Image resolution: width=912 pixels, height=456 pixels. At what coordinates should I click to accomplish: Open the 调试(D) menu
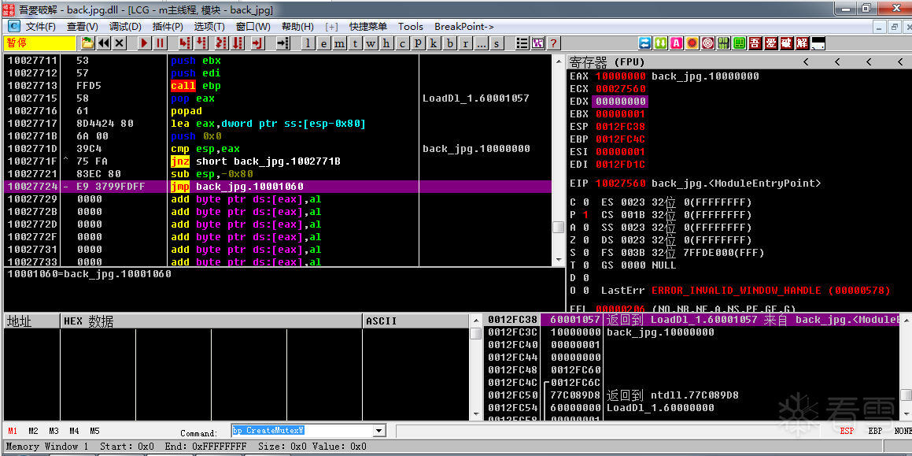click(125, 27)
